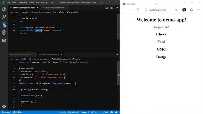Click the browser feedback smiley icon
This screenshot has width=203, height=114.
192,10
